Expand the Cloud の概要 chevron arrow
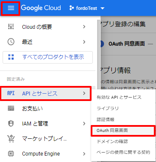Viewport: 156px width, 162px height. [x=84, y=27]
